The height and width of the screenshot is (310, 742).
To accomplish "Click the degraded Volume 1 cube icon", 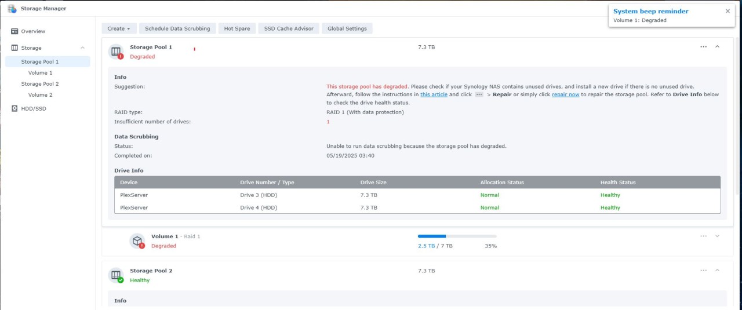I will (137, 241).
